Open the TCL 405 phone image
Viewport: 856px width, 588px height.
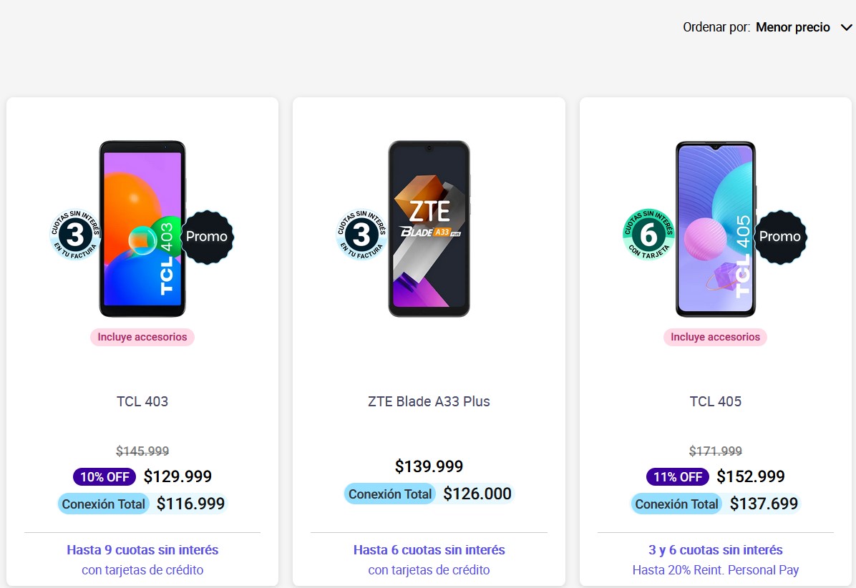pos(716,229)
